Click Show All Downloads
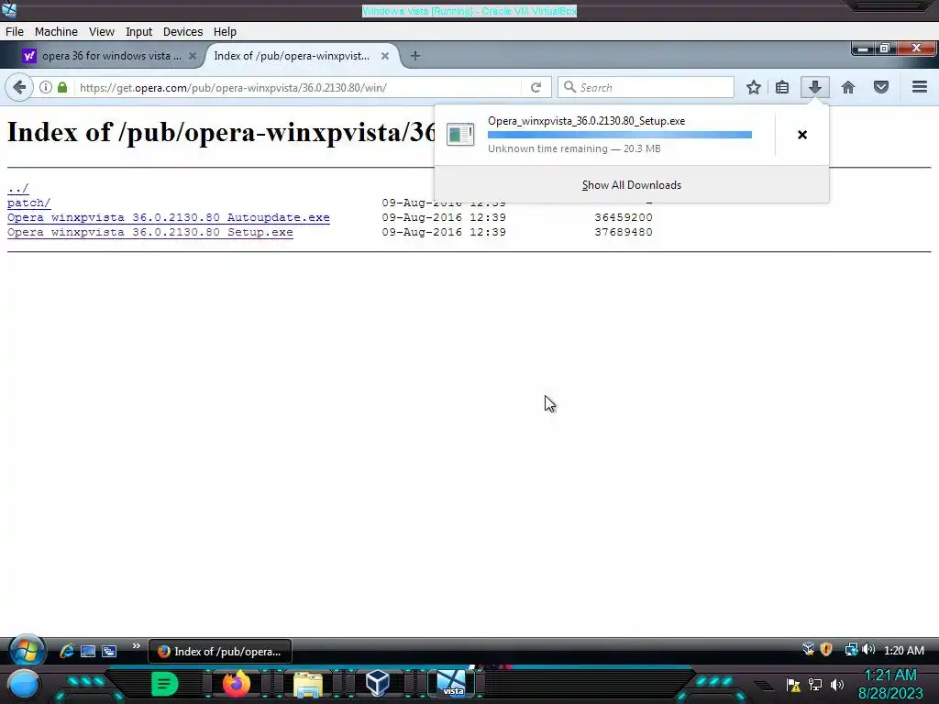This screenshot has height=704, width=939. [x=632, y=185]
